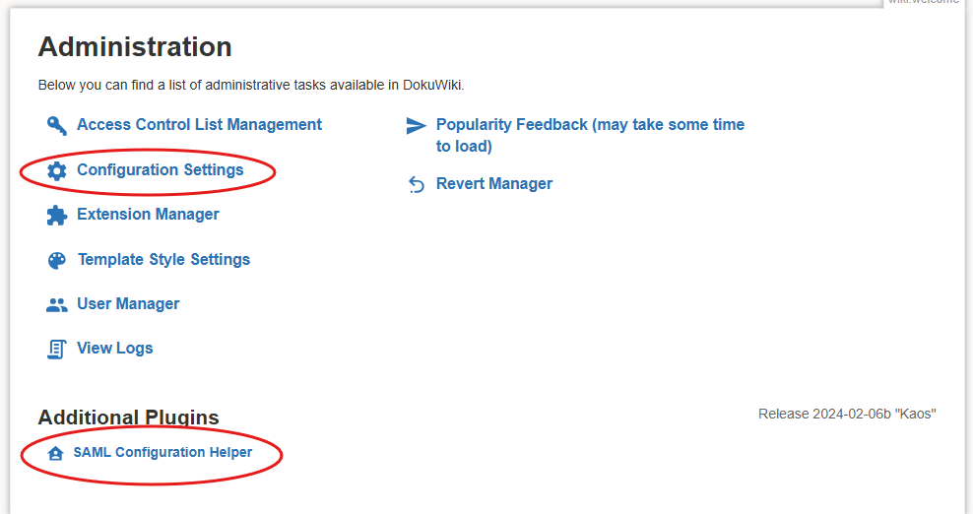Click the Administration page heading
The width and height of the screenshot is (973, 514).
(135, 46)
